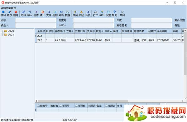The width and height of the screenshot is (187, 122).
Task: Select the cell containing 张##
Action: pos(100,40)
